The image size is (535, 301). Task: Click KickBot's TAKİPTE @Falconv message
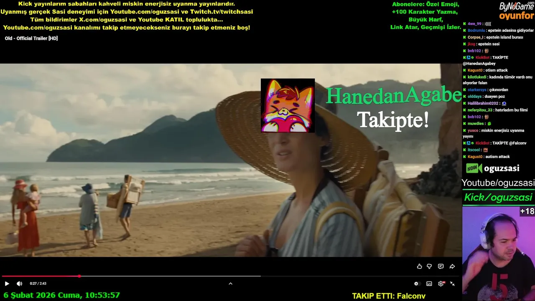pos(494,143)
